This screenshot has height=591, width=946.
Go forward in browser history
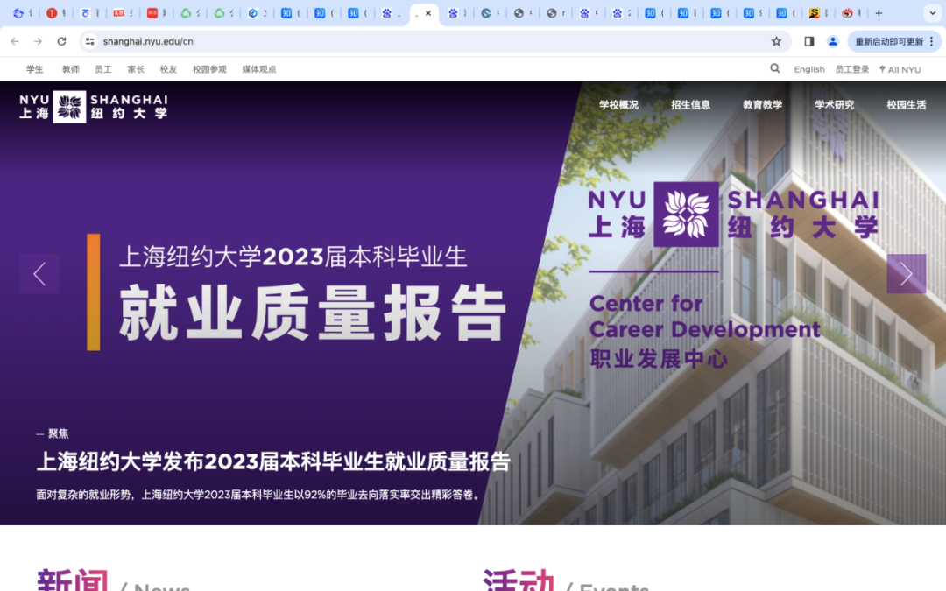click(38, 41)
